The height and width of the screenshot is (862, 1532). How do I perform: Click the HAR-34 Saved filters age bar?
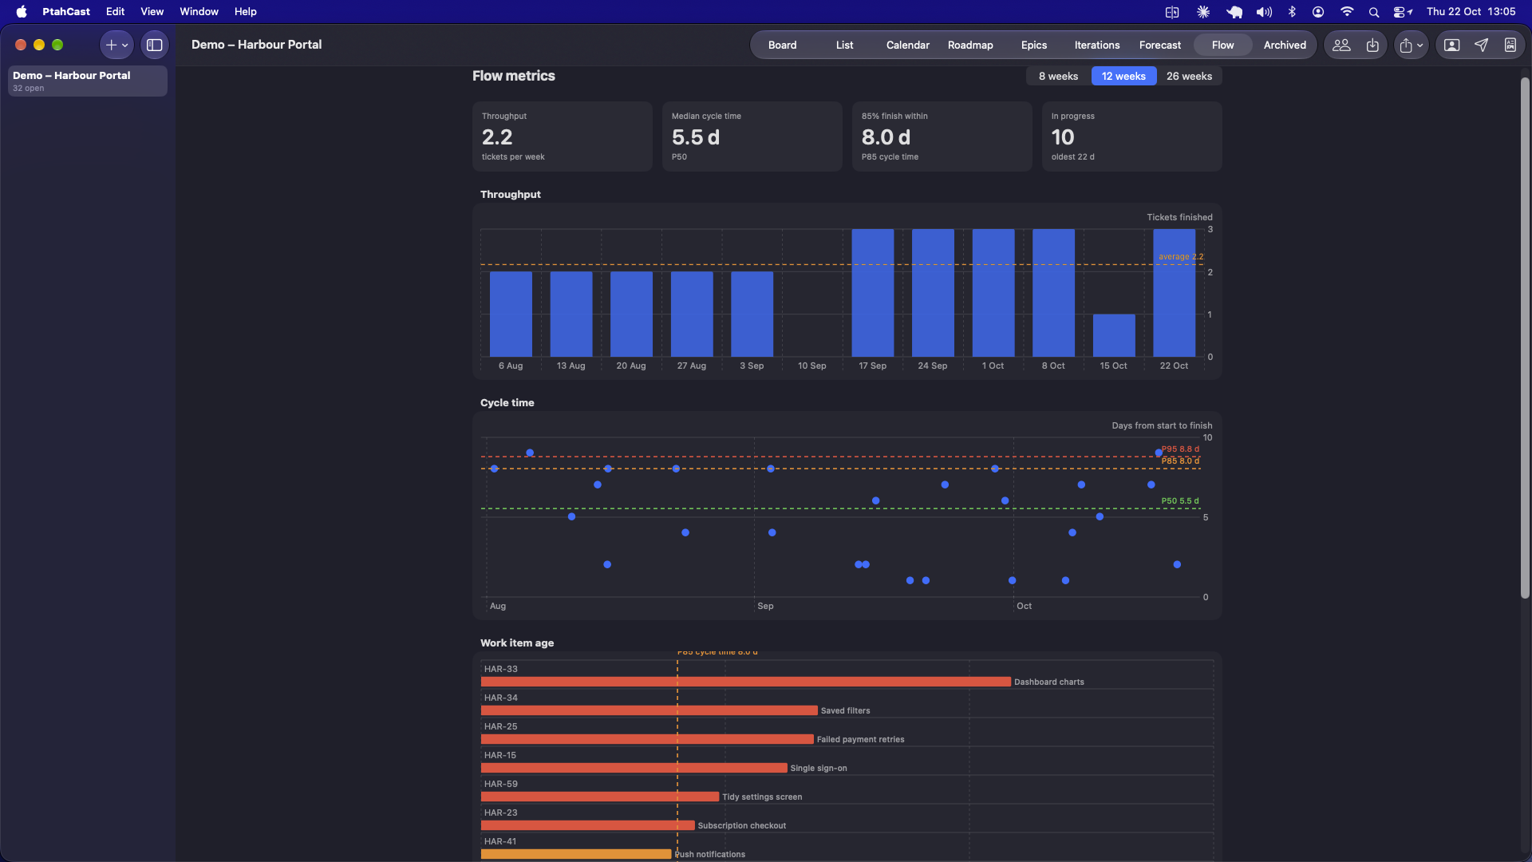[x=650, y=710]
